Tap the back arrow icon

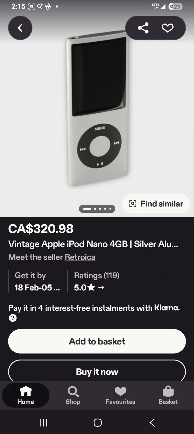tap(20, 28)
